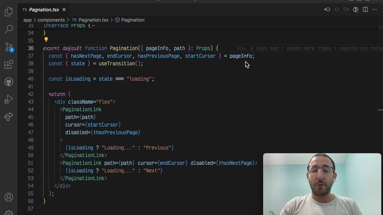Open Run and Debug view
This screenshot has height=215, width=383.
(x=8, y=99)
